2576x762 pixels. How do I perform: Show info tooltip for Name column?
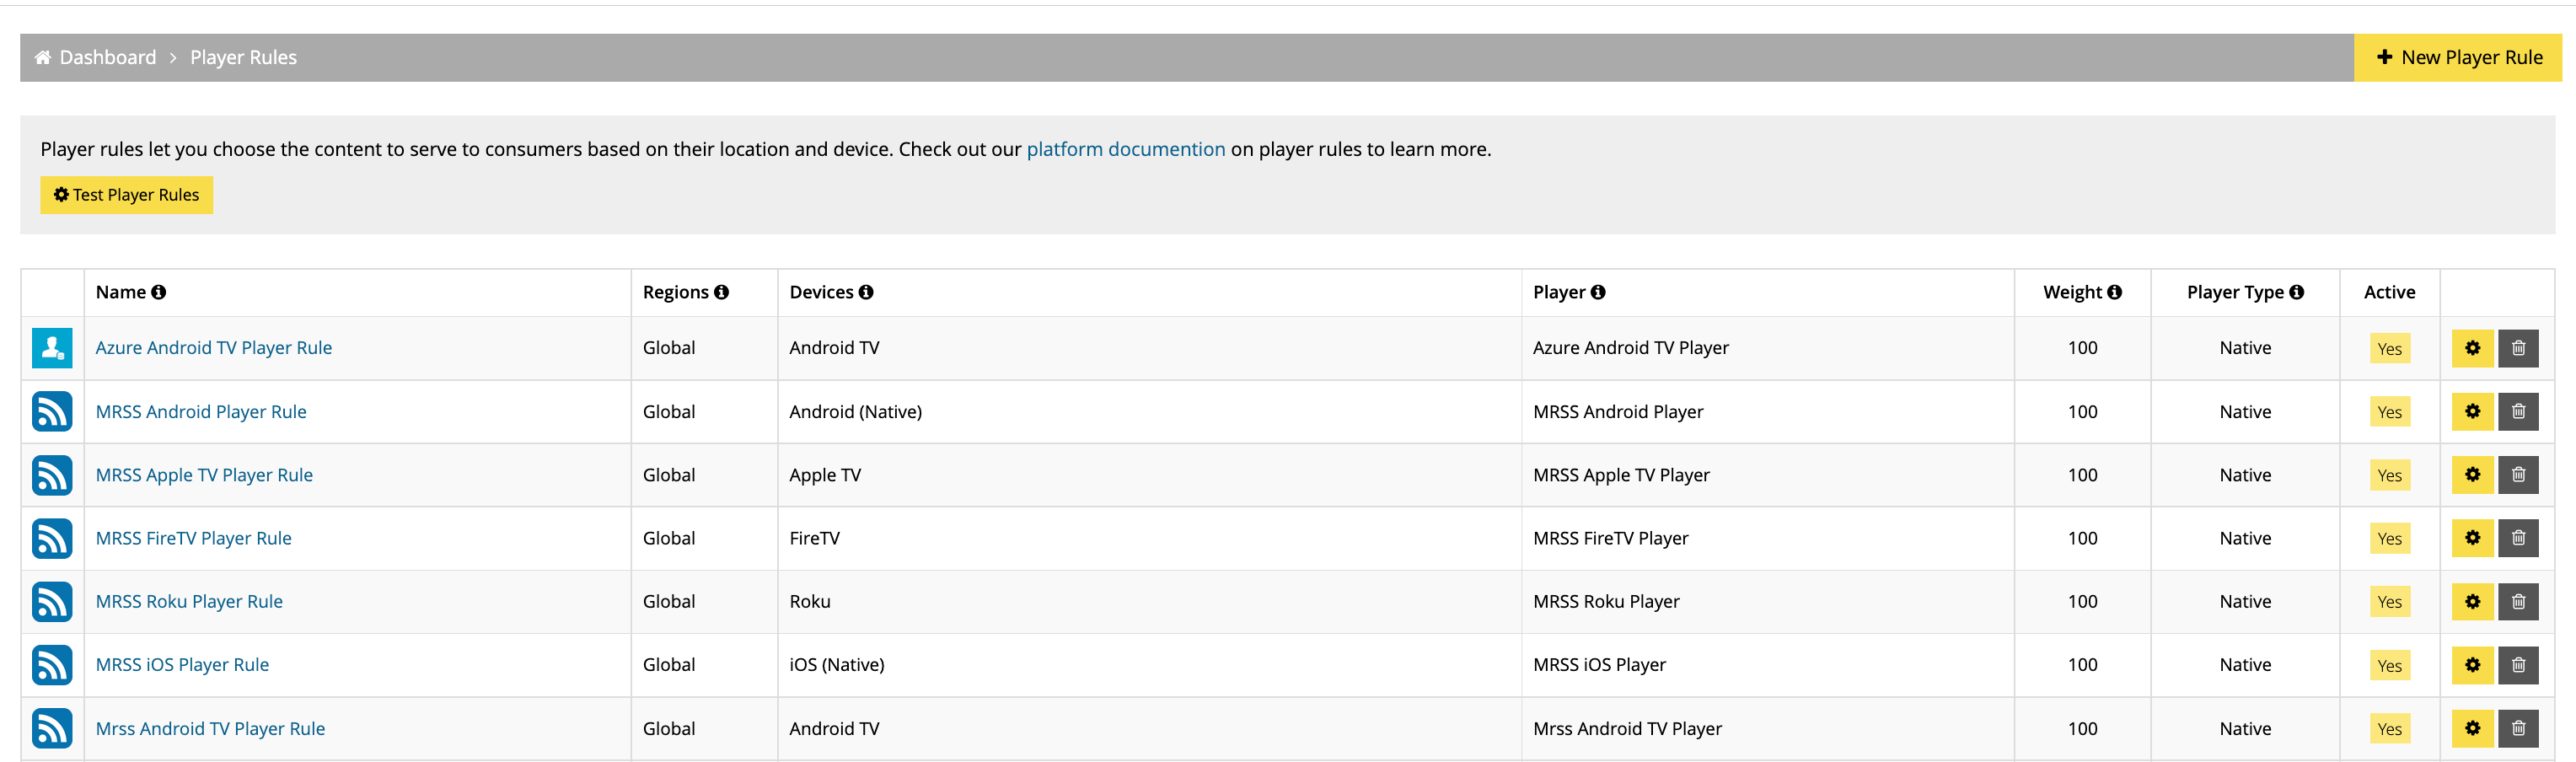(158, 292)
